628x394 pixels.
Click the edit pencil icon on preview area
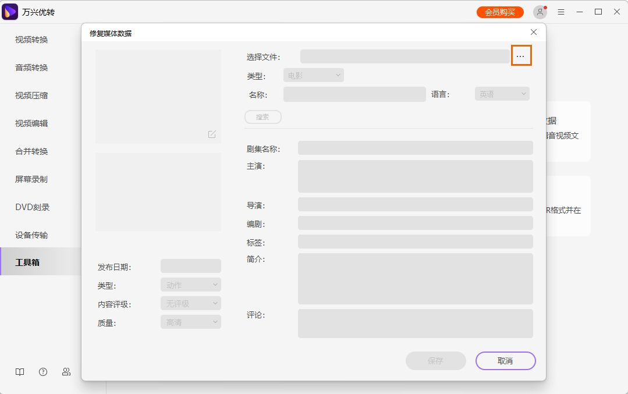point(211,134)
